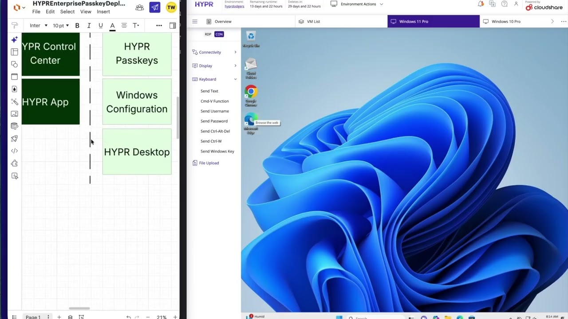
Task: Click Send Ctrl-Alt-Del keyboard action
Action: coord(215,131)
